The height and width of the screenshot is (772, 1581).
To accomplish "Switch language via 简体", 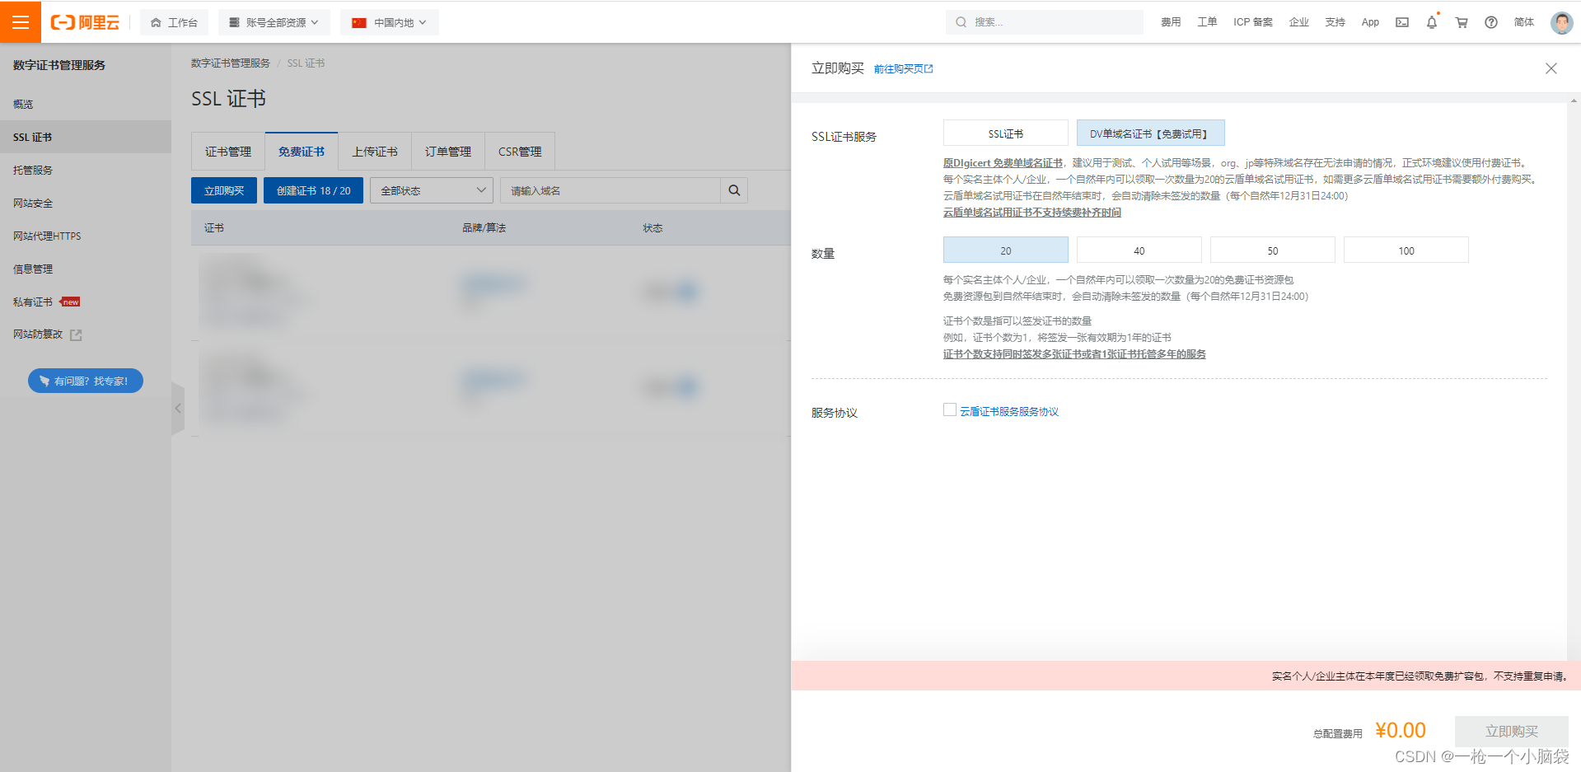I will coord(1524,22).
